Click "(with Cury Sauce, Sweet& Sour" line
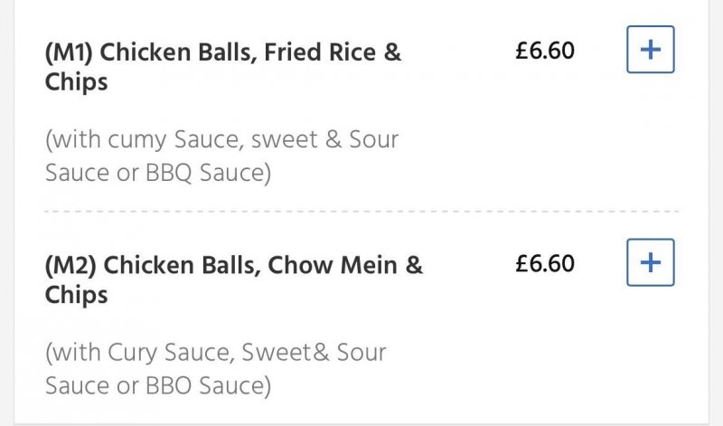This screenshot has height=426, width=723. (x=215, y=353)
